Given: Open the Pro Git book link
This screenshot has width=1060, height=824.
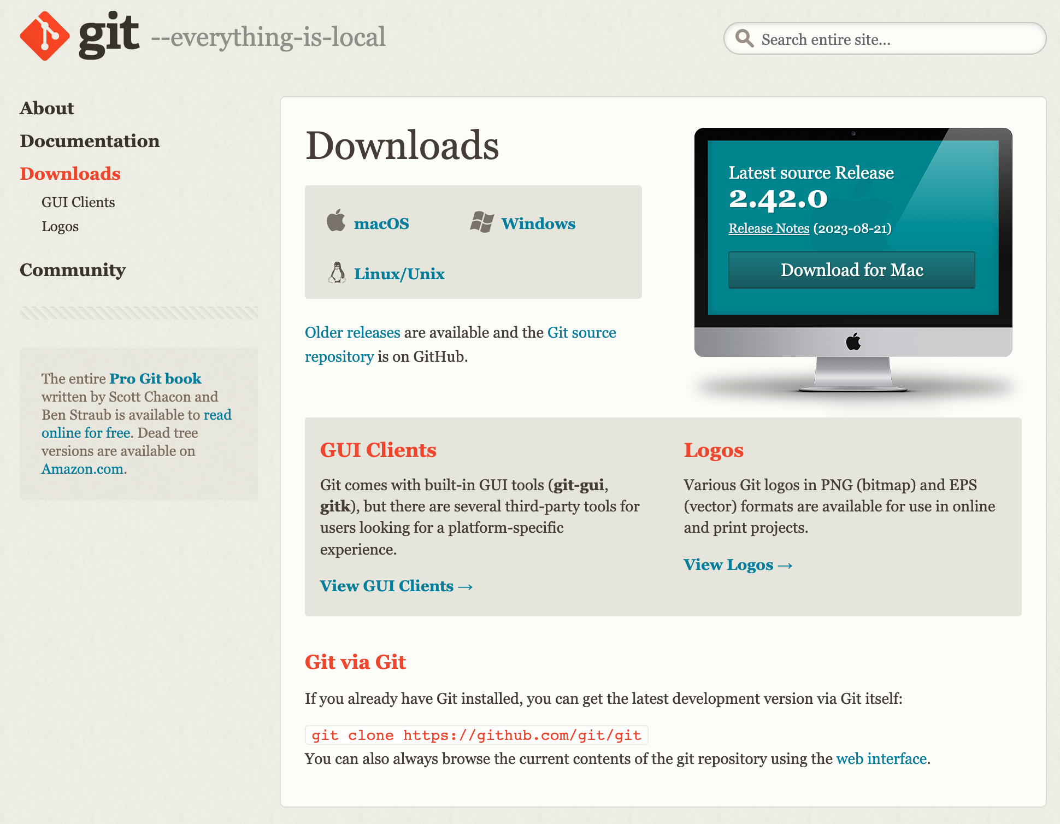Looking at the screenshot, I should [x=155, y=378].
